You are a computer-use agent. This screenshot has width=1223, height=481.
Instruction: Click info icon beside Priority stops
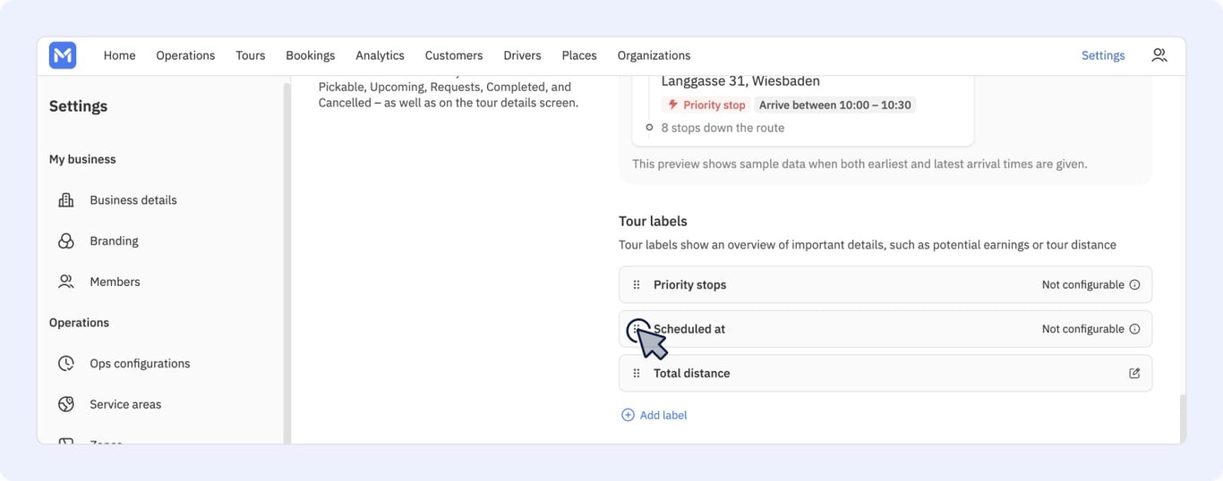click(x=1134, y=285)
